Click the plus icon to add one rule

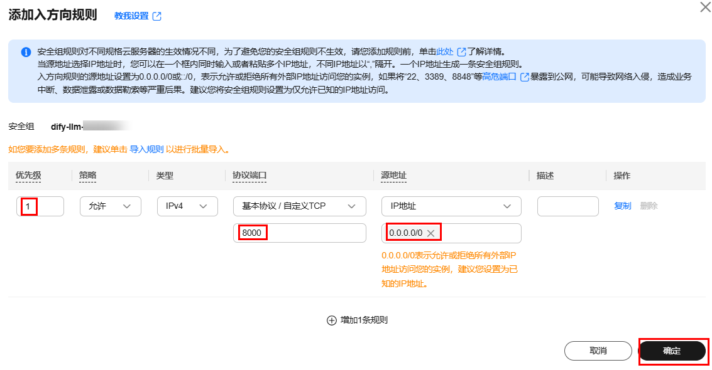(x=331, y=320)
